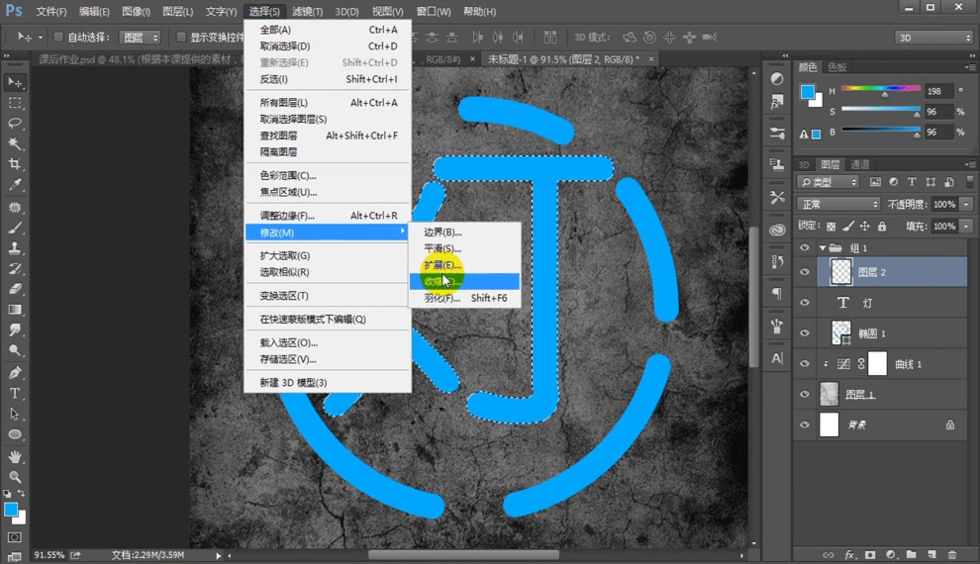Lock all padlock icon in layers panel
This screenshot has width=980, height=564.
tap(882, 227)
